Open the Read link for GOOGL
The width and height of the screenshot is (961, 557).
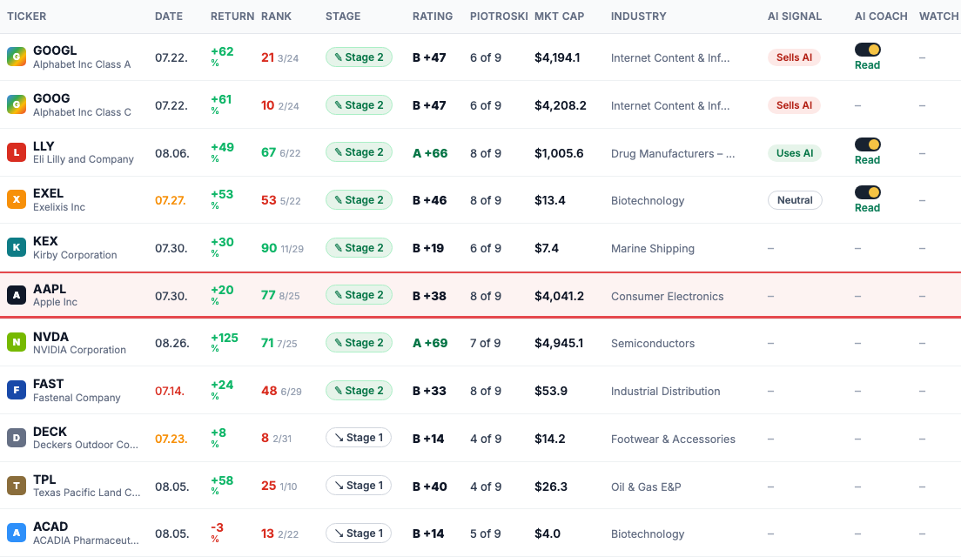point(867,65)
